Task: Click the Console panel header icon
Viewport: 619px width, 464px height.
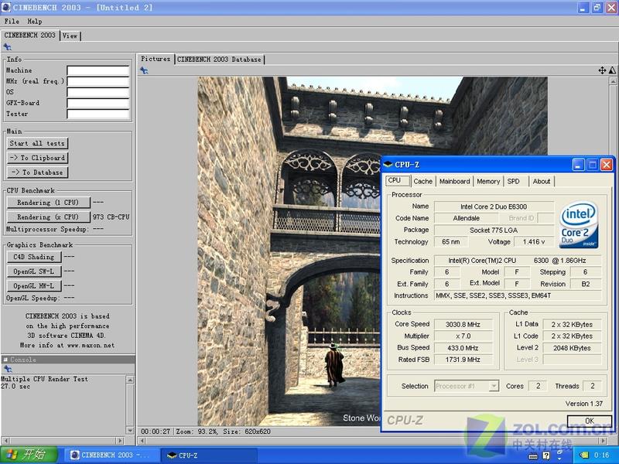Action: click(x=5, y=360)
